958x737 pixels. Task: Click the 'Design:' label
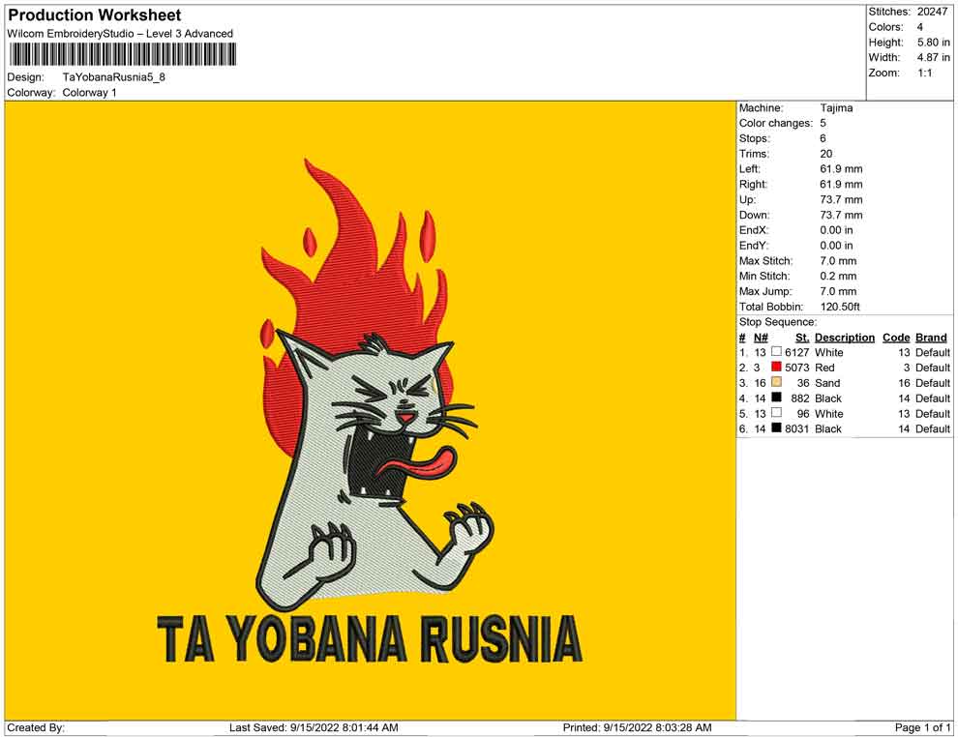(26, 77)
